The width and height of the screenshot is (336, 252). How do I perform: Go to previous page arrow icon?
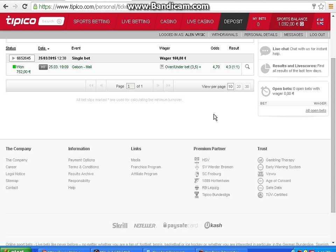click(x=101, y=86)
